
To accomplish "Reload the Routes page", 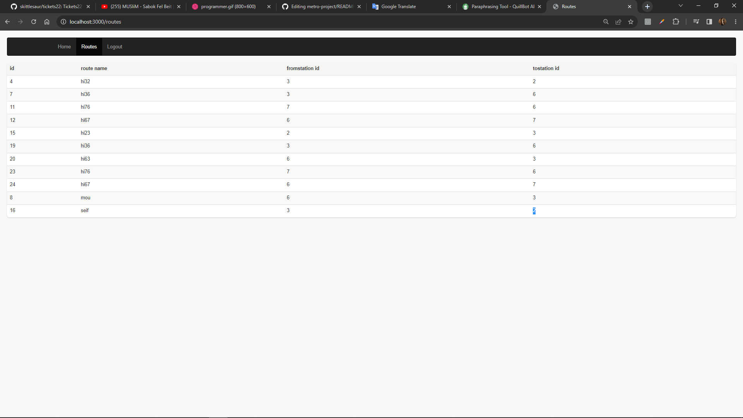I will [x=34, y=22].
